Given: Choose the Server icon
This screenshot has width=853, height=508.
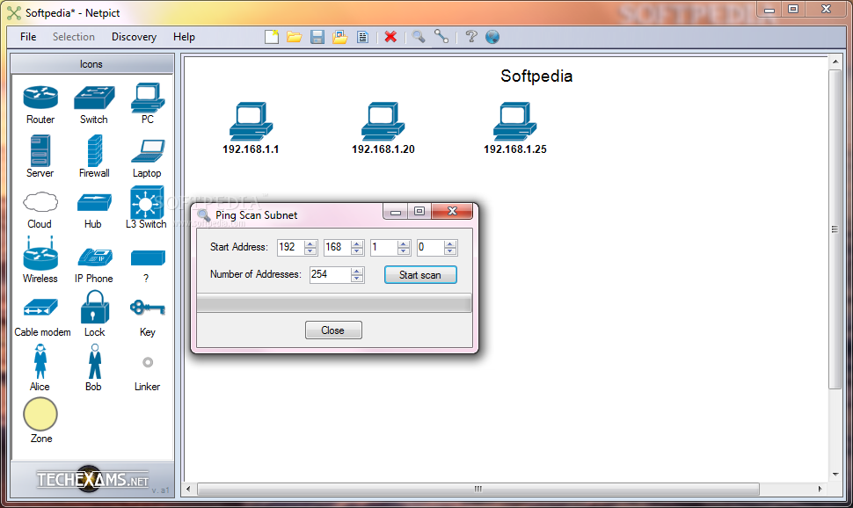Looking at the screenshot, I should coord(40,150).
